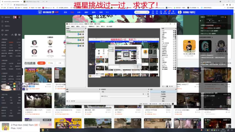Toggle lock of the 文字 source

[175, 31]
